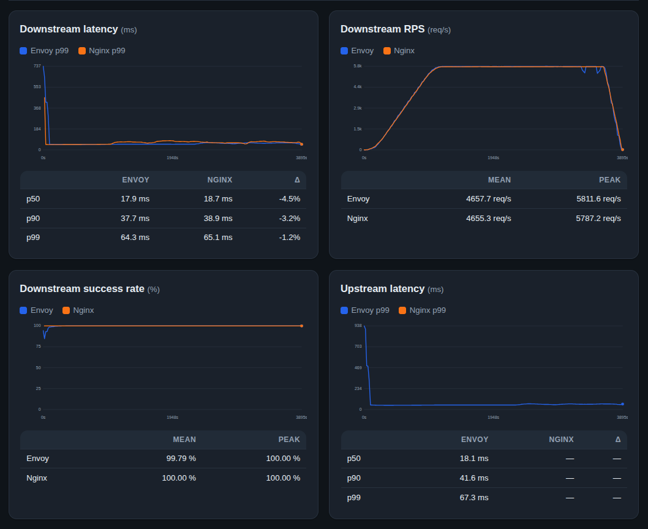Click the blue Envoy swatch in Downstream RPS
Viewport: 648px width, 529px height.
point(344,51)
